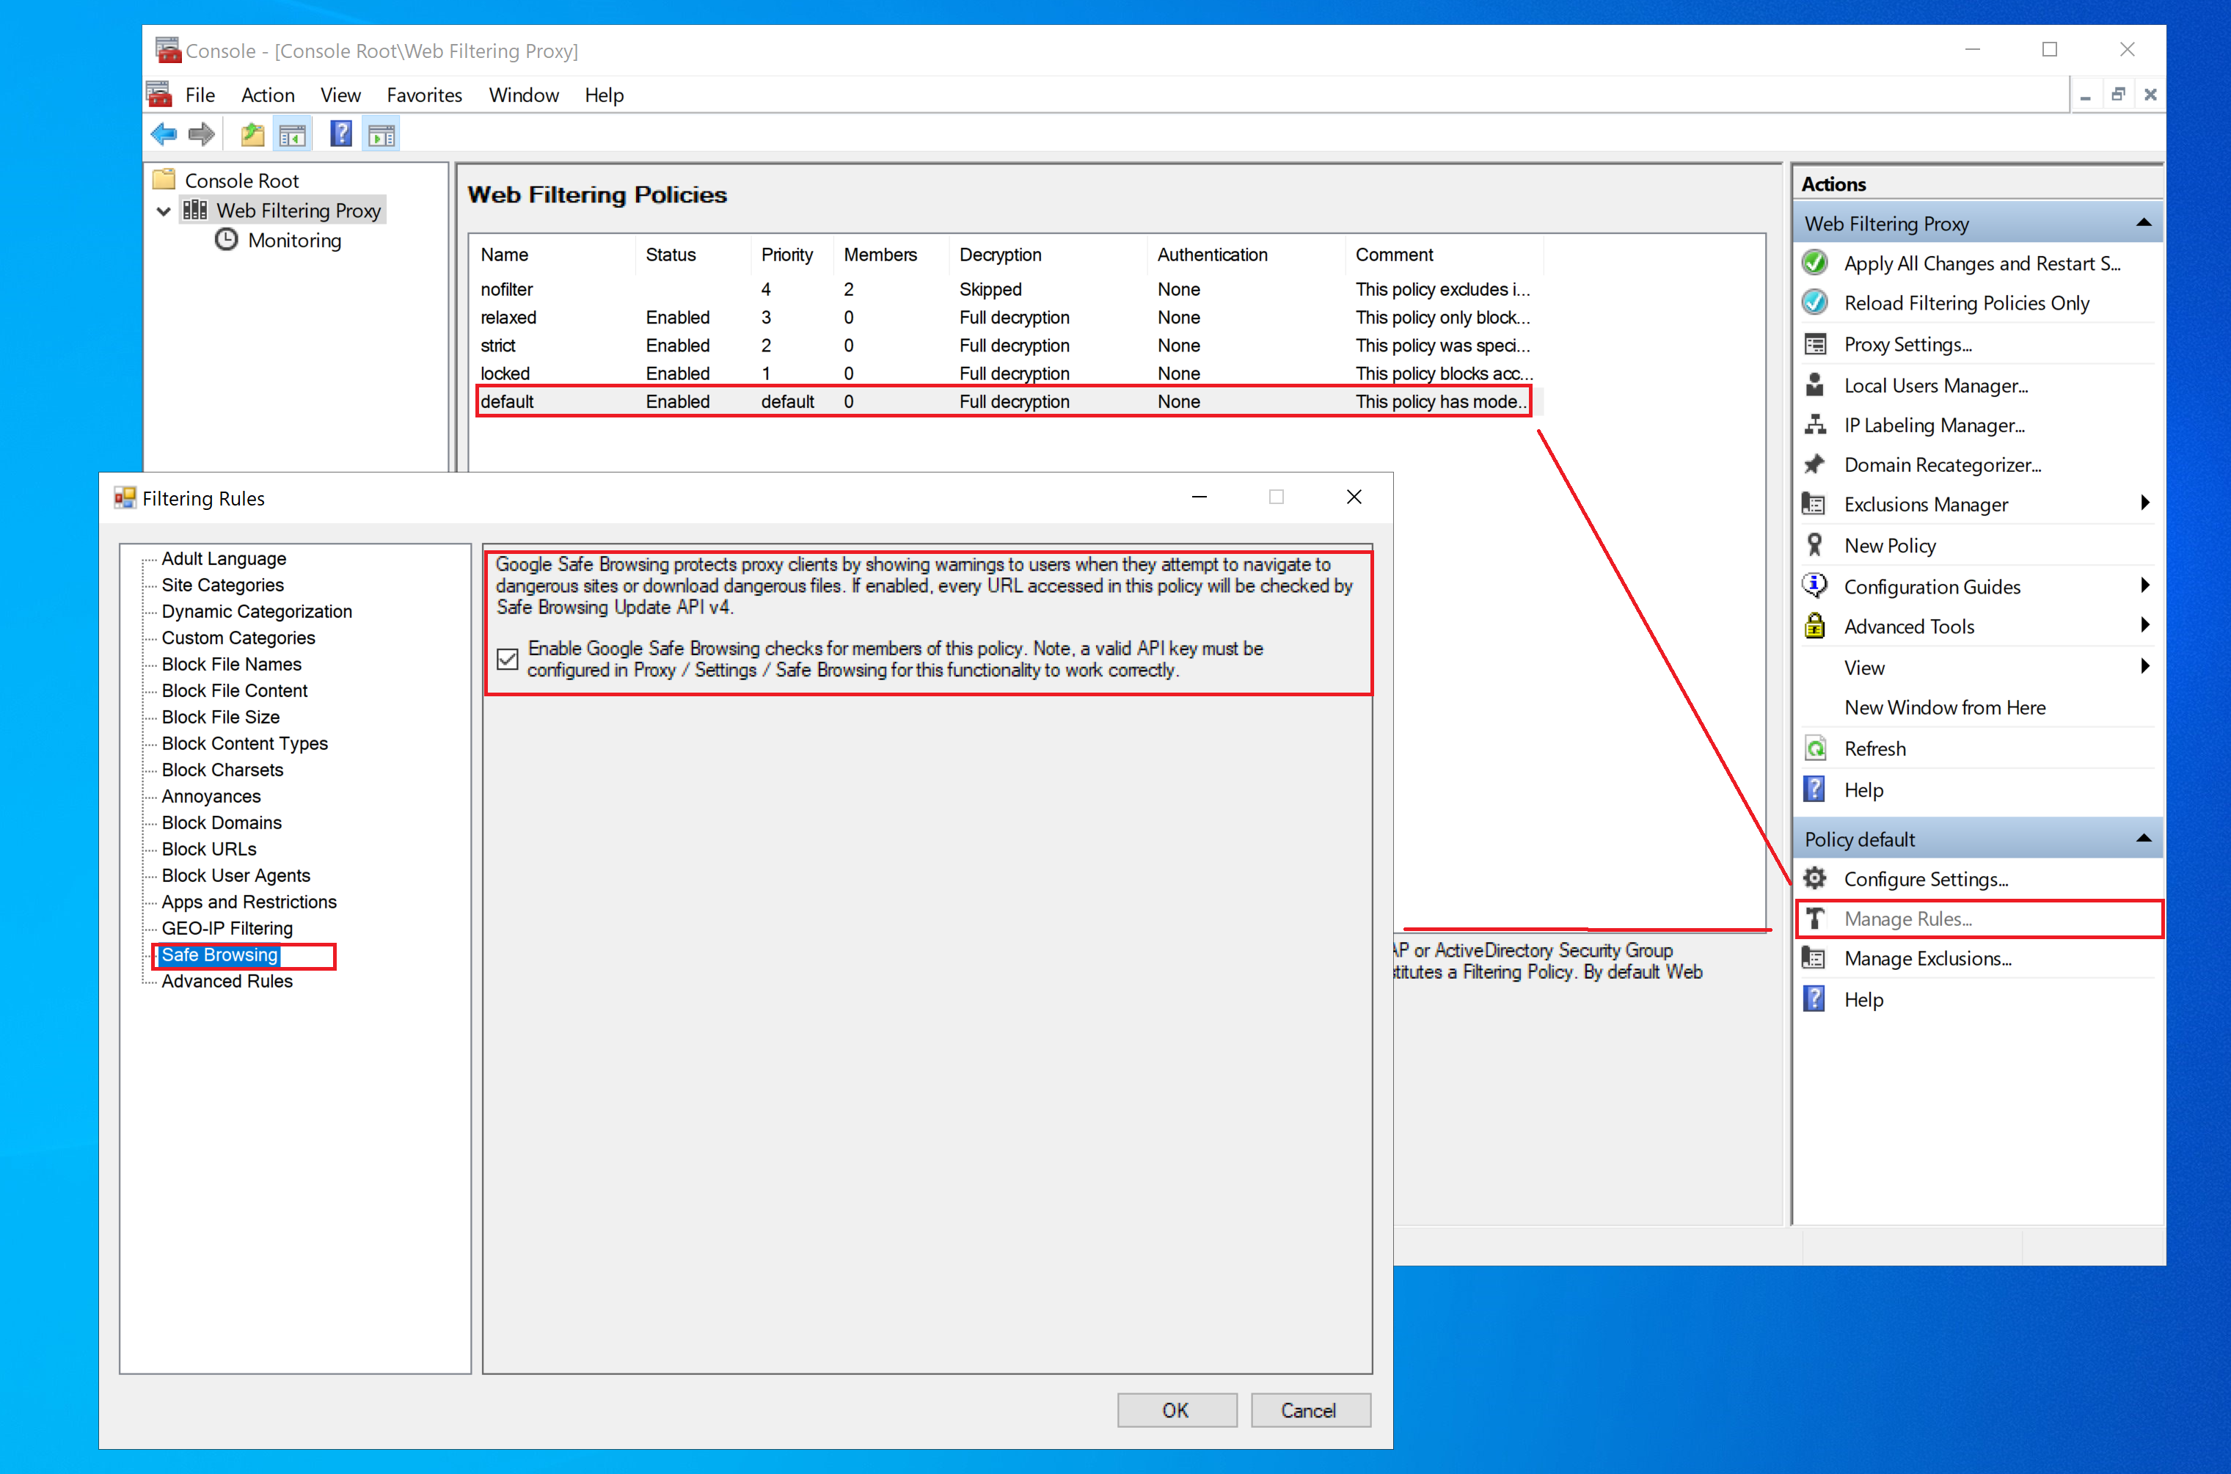Viewport: 2231px width, 1474px height.
Task: Open the View menu in menu bar
Action: [x=340, y=95]
